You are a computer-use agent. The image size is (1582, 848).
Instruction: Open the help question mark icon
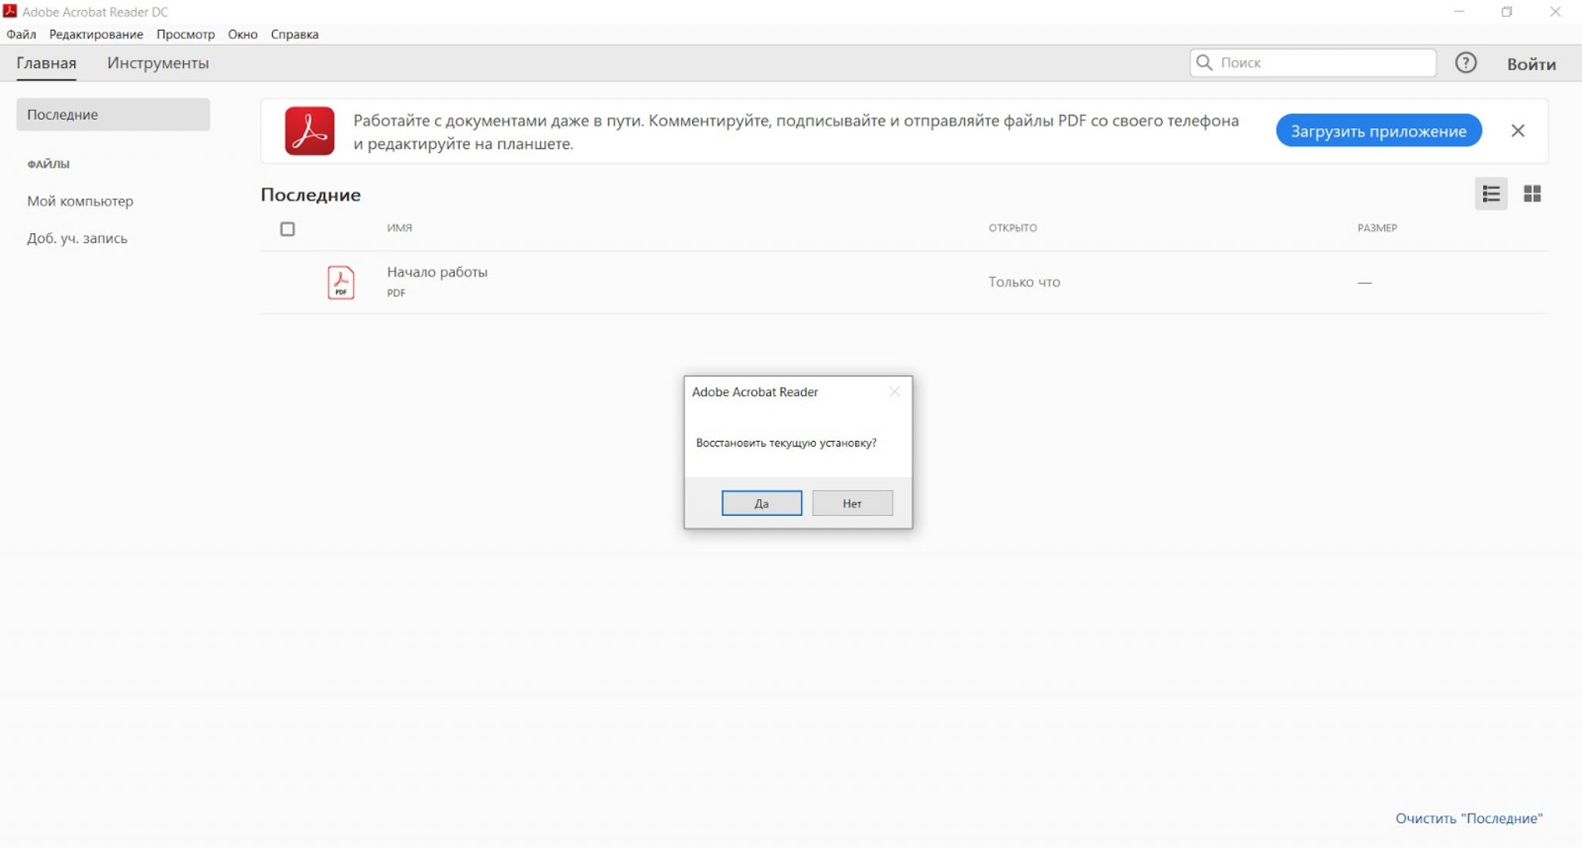(1465, 63)
